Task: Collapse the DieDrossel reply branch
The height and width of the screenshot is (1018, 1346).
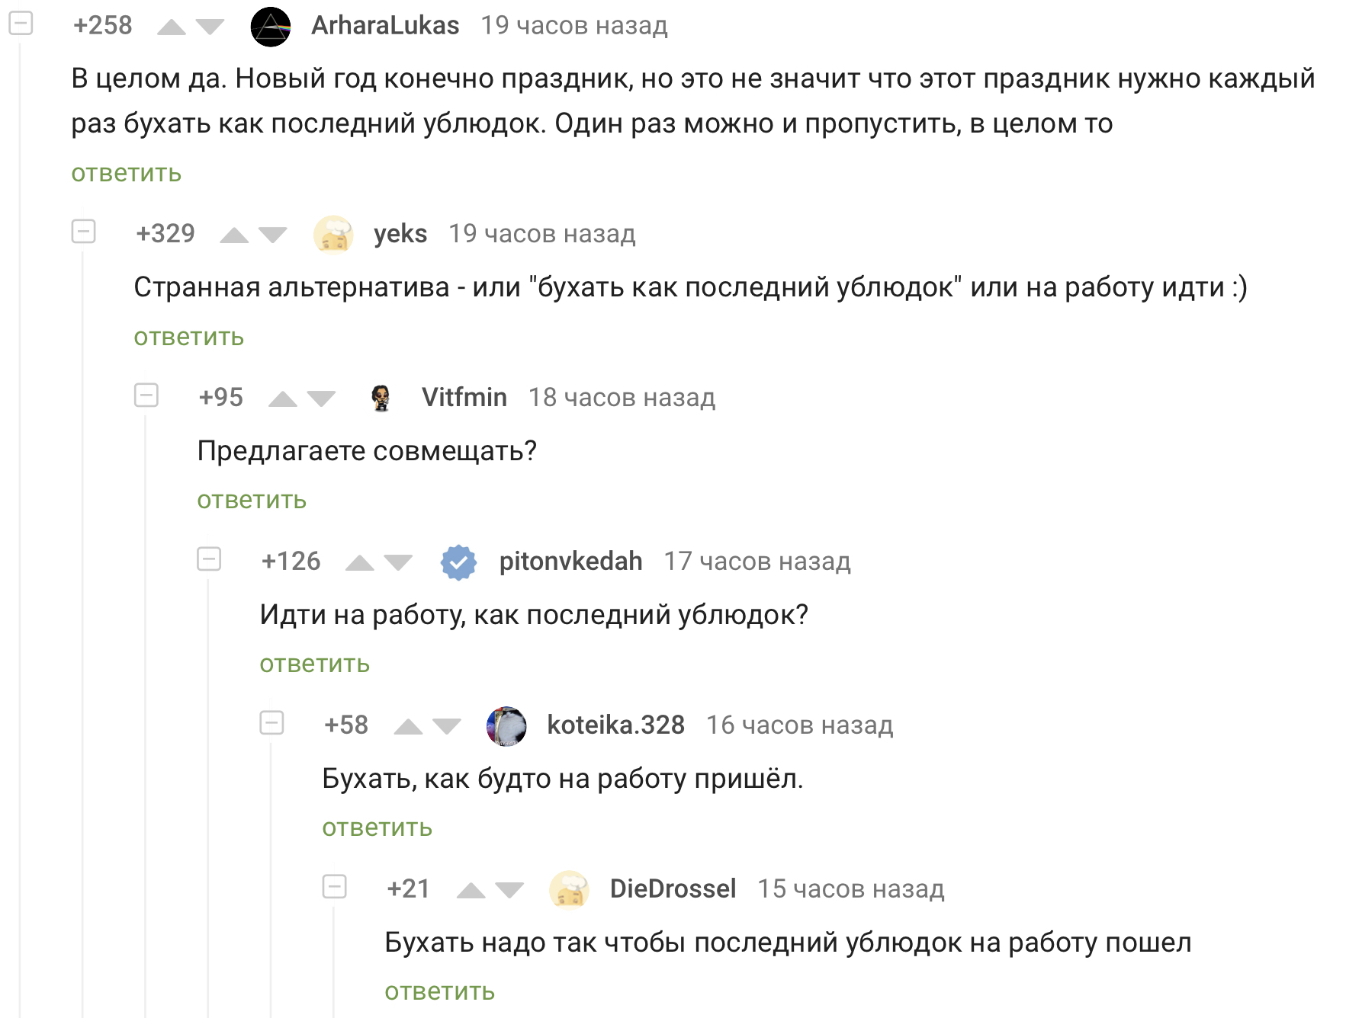Action: coord(334,886)
